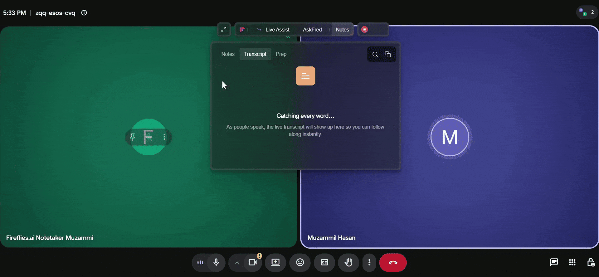Expand the Fireflies panel to full size

(x=224, y=30)
